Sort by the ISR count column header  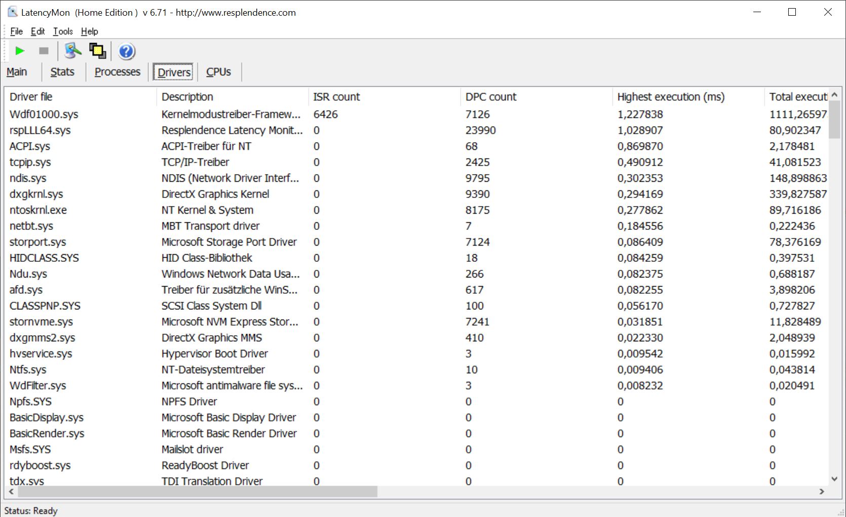pos(336,97)
